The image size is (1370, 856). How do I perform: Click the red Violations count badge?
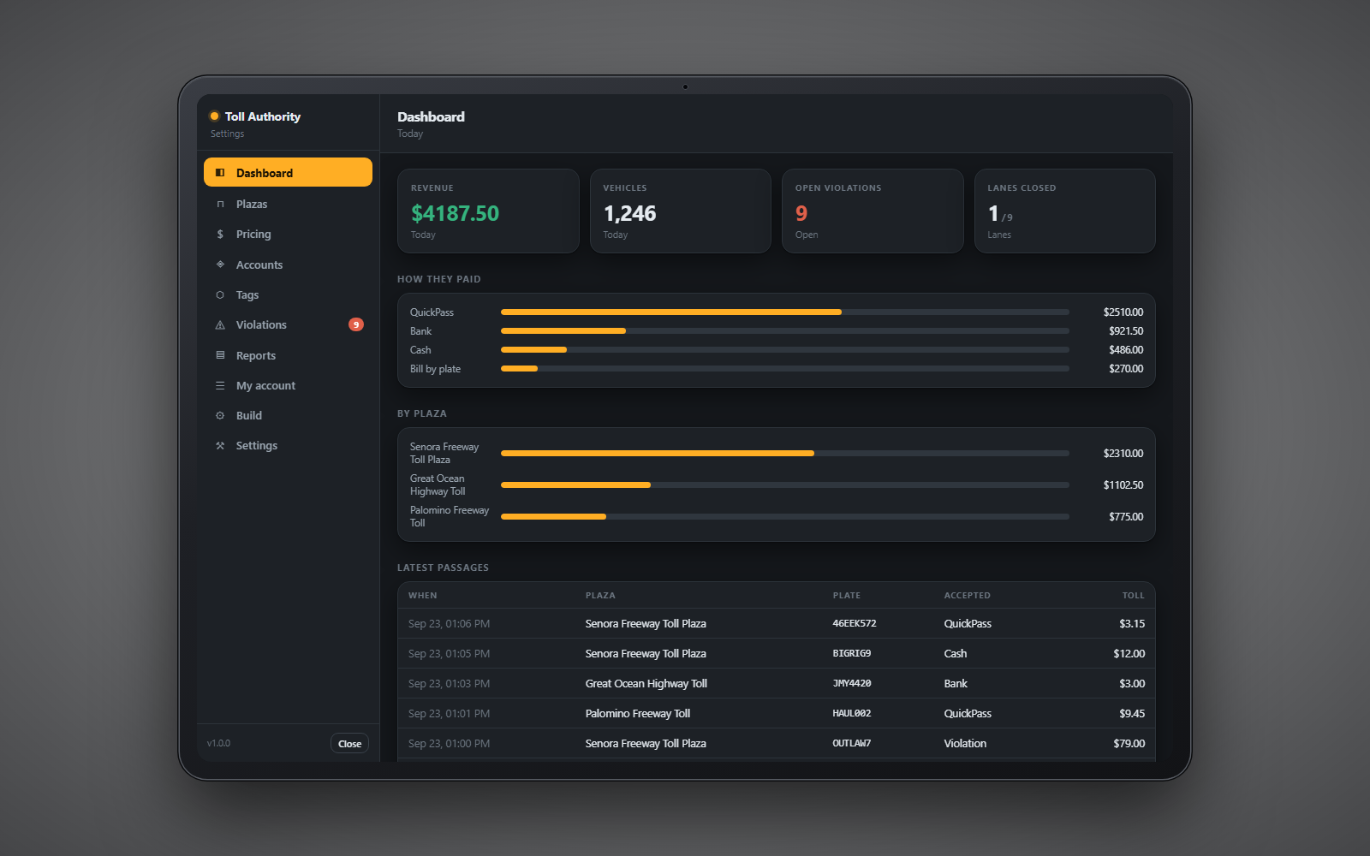click(x=356, y=324)
